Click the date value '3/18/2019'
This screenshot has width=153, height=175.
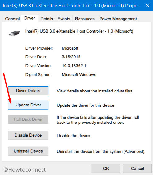(71, 57)
